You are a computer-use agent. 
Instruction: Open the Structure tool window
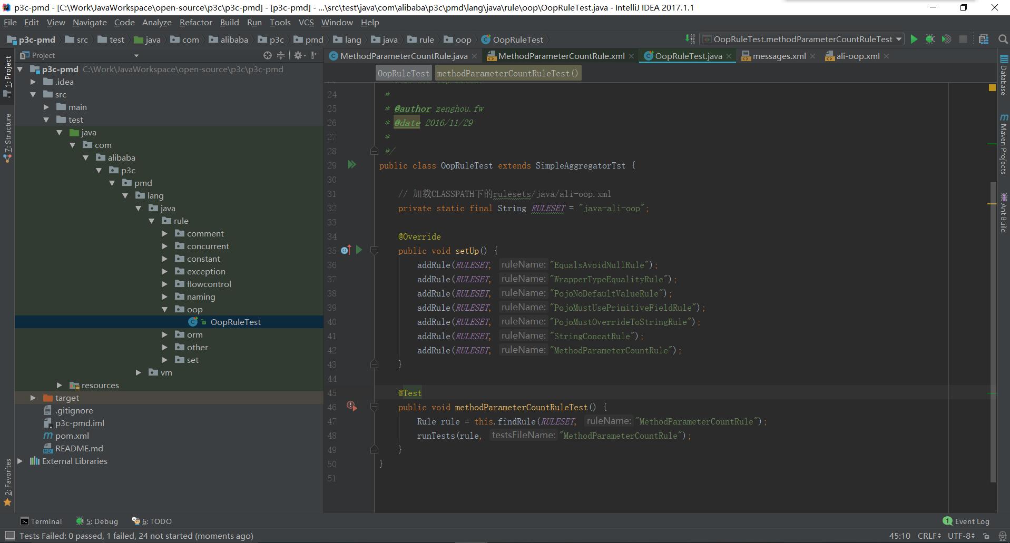click(7, 138)
